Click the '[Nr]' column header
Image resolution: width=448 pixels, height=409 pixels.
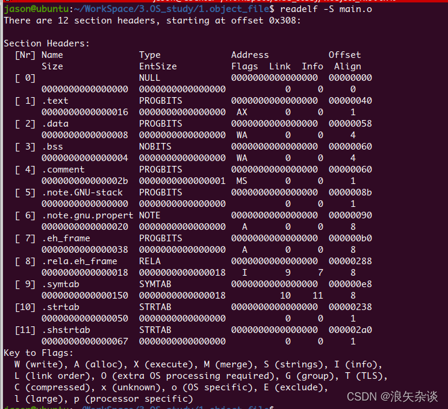(x=25, y=55)
